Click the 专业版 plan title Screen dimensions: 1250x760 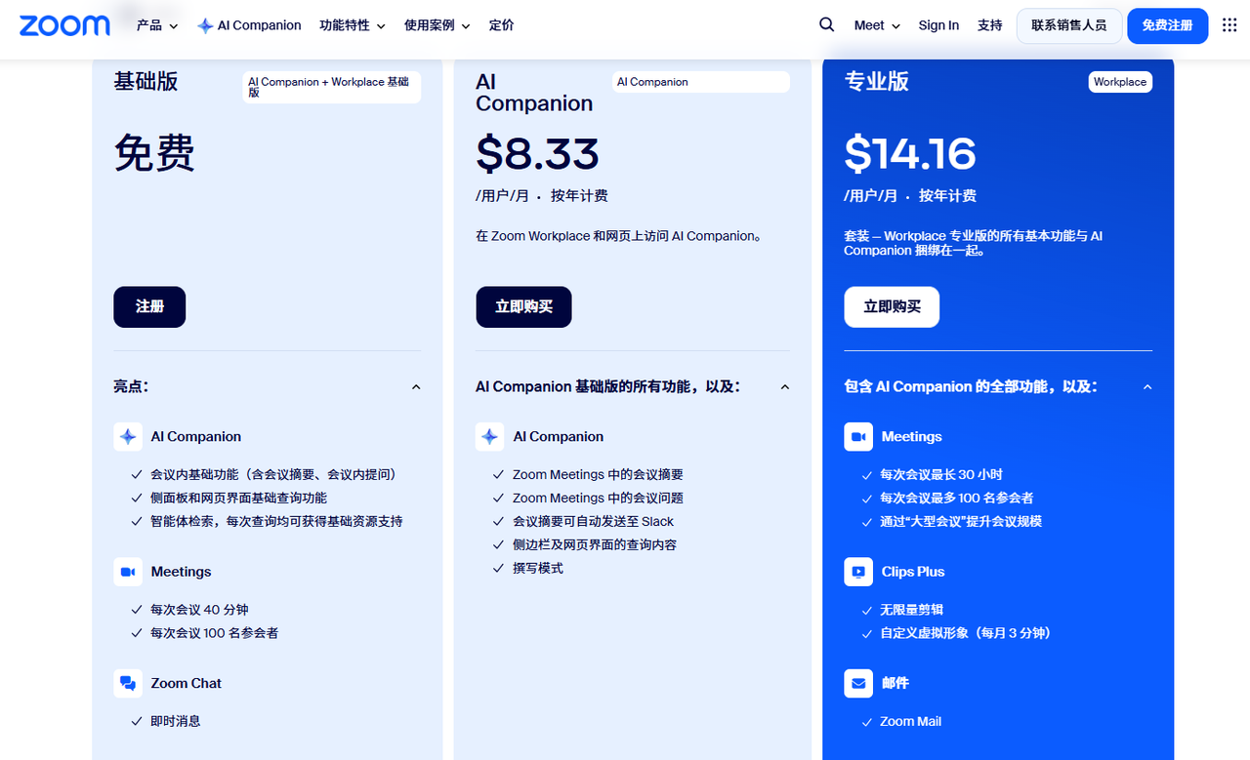877,82
